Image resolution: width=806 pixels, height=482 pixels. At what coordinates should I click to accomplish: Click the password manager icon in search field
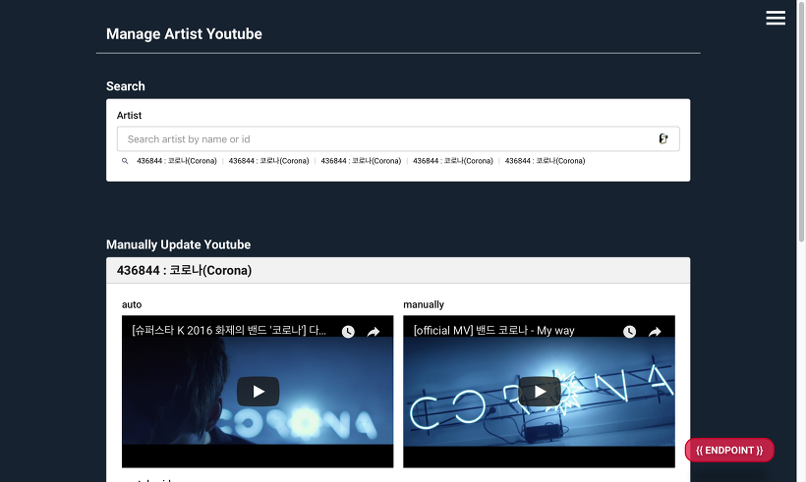[663, 139]
